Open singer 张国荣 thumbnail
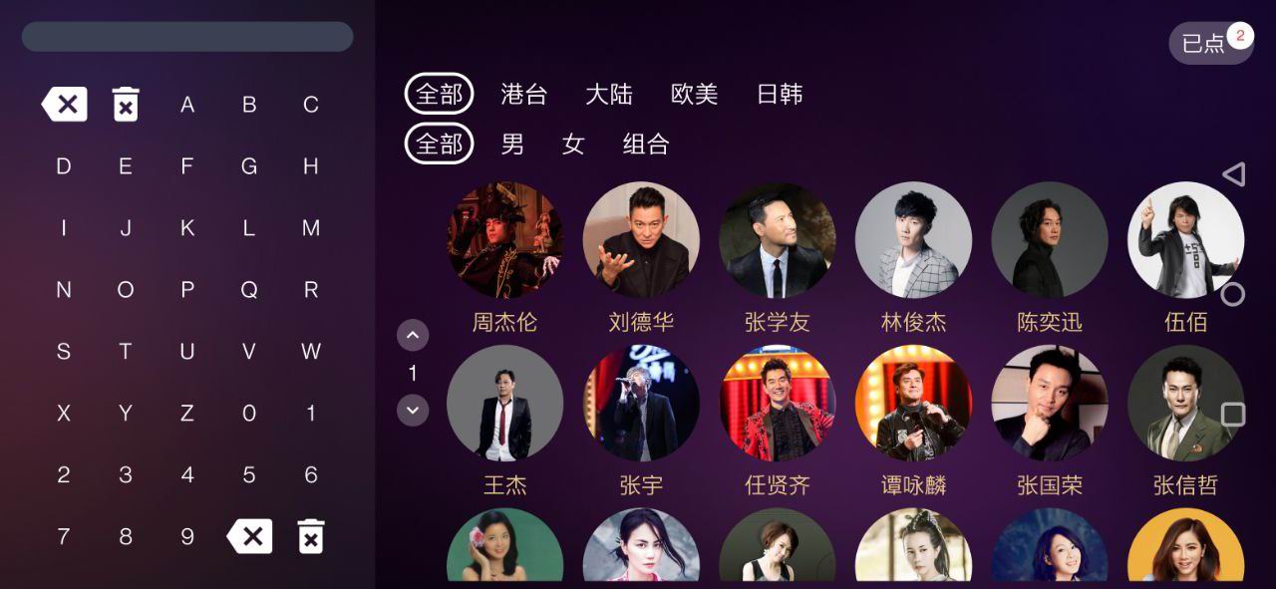The width and height of the screenshot is (1276, 589). click(1050, 403)
